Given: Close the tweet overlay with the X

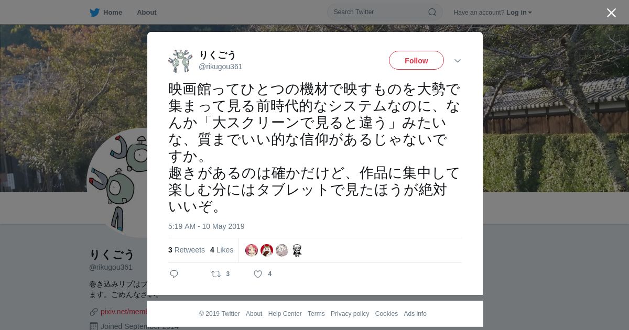Looking at the screenshot, I should coord(611,13).
